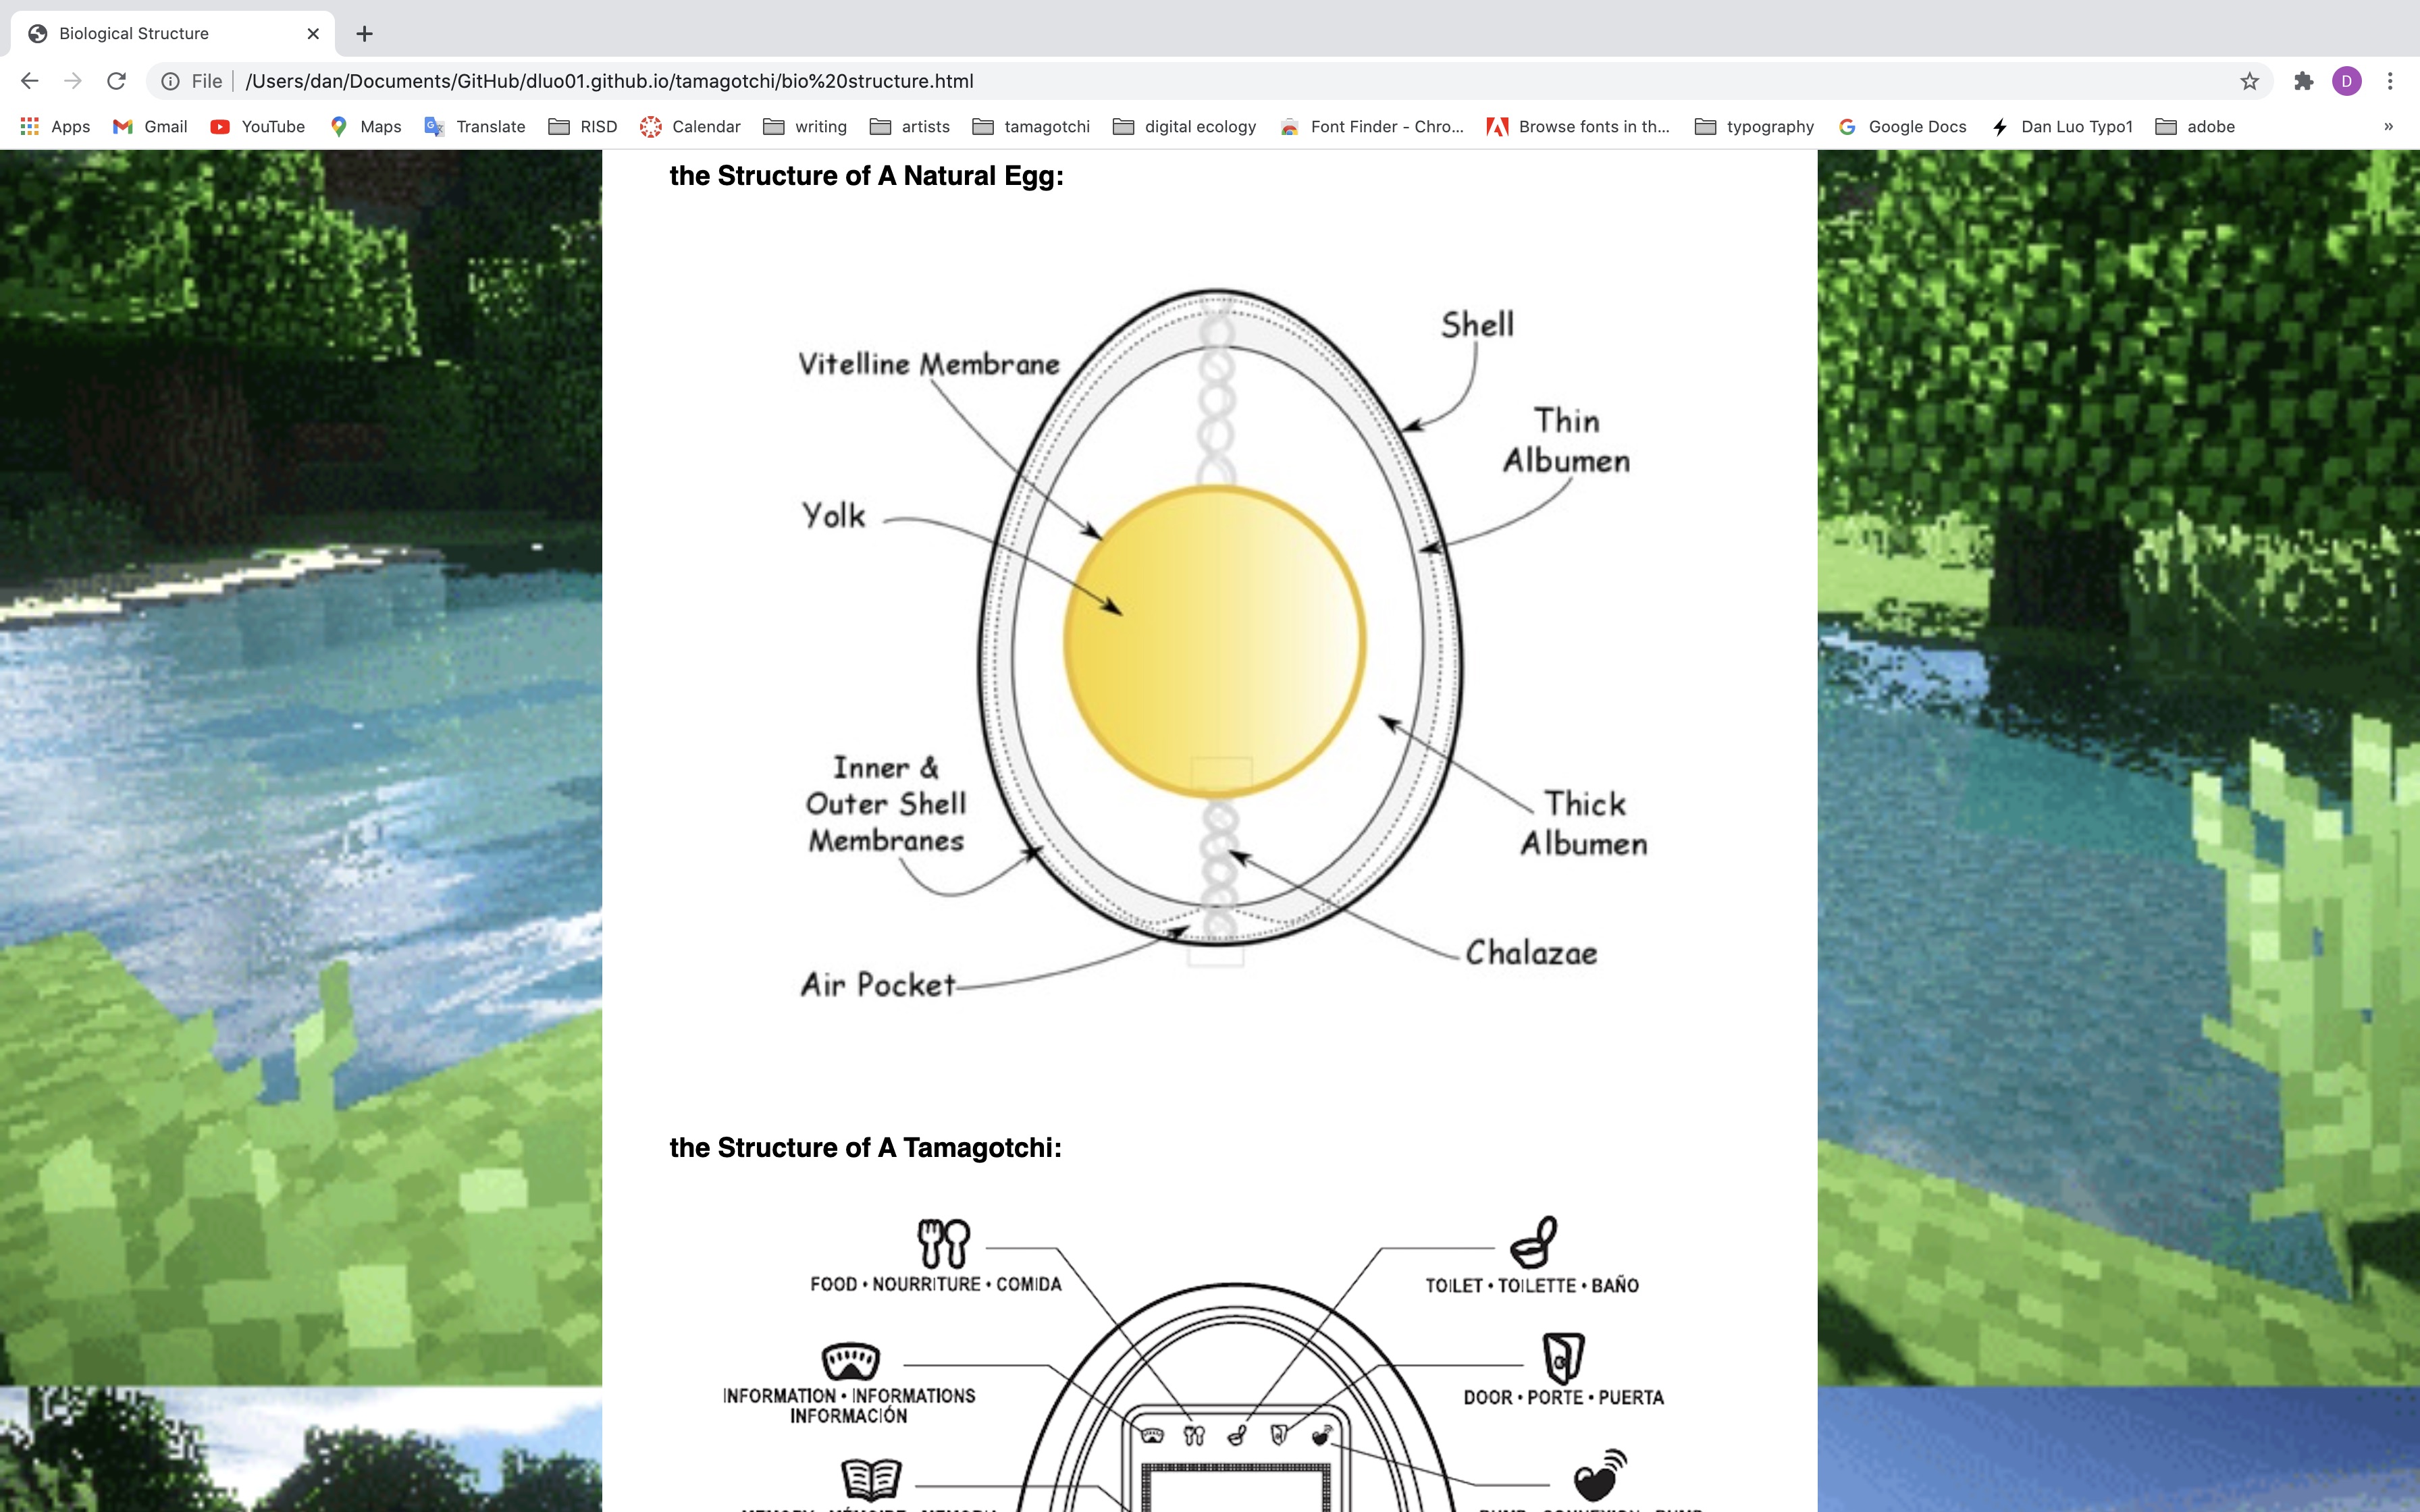Open a new tab with plus button
Screen dimensions: 2420x1512
[x=365, y=33]
